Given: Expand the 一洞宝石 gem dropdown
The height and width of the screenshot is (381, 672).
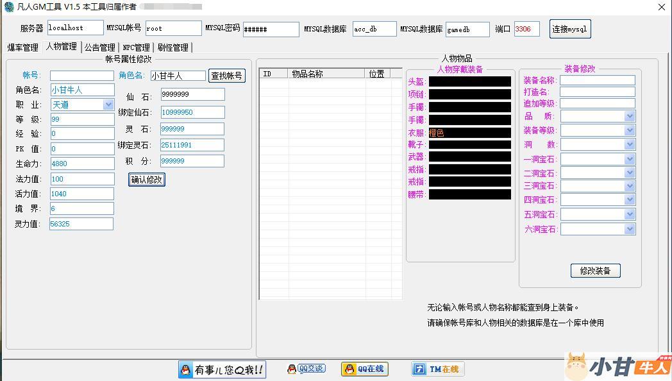Looking at the screenshot, I should pyautogui.click(x=630, y=159).
